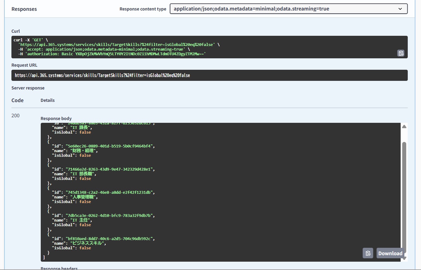
Task: Select the "人事管理職" name value
Action: (84, 197)
